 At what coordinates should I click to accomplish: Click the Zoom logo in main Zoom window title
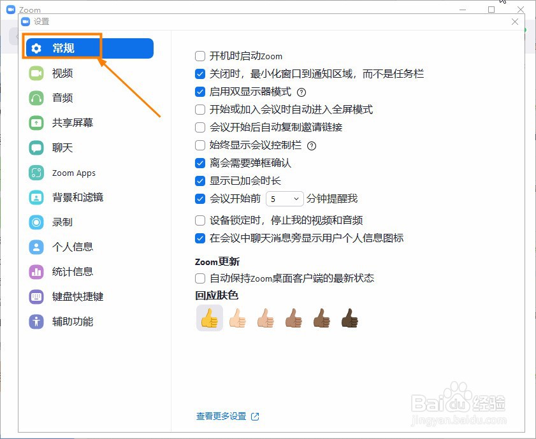11,10
